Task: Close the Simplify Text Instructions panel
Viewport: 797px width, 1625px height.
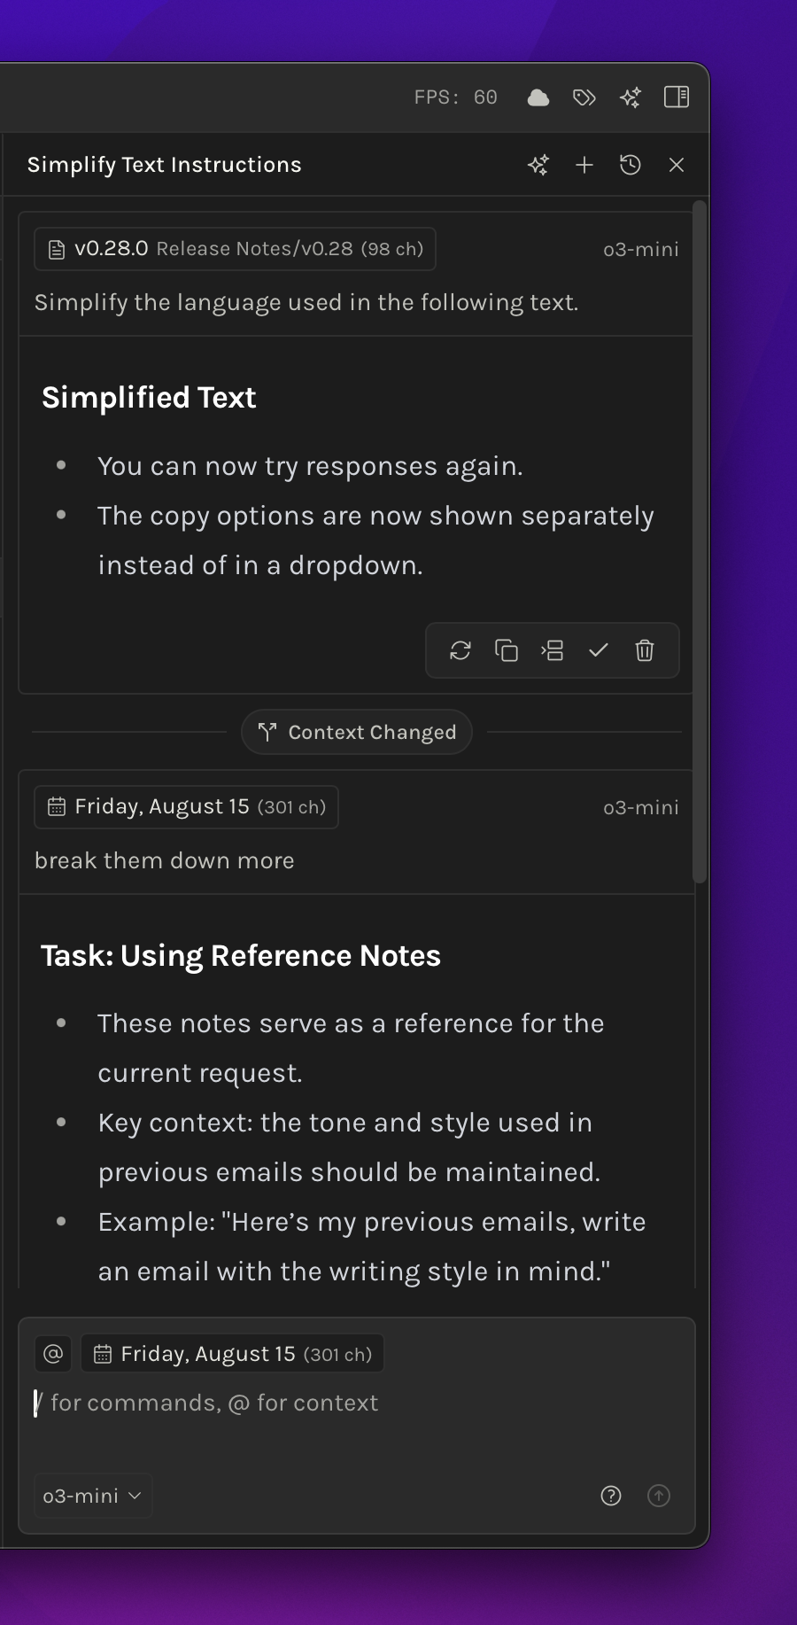Action: coord(677,165)
